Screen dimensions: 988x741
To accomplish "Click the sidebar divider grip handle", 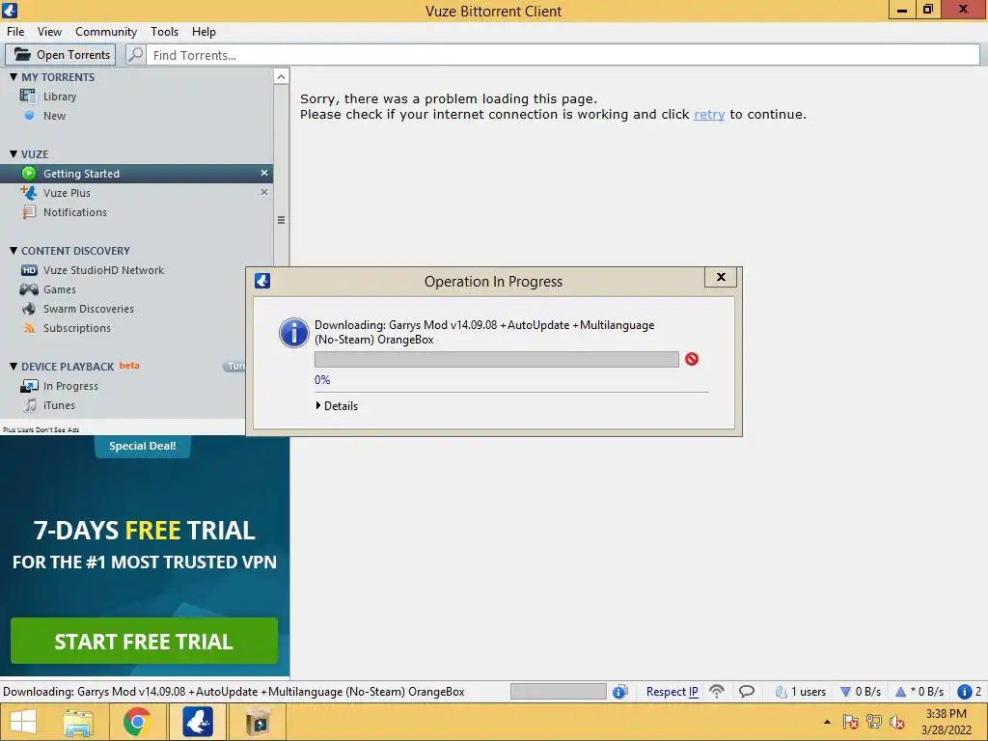I will point(281,220).
